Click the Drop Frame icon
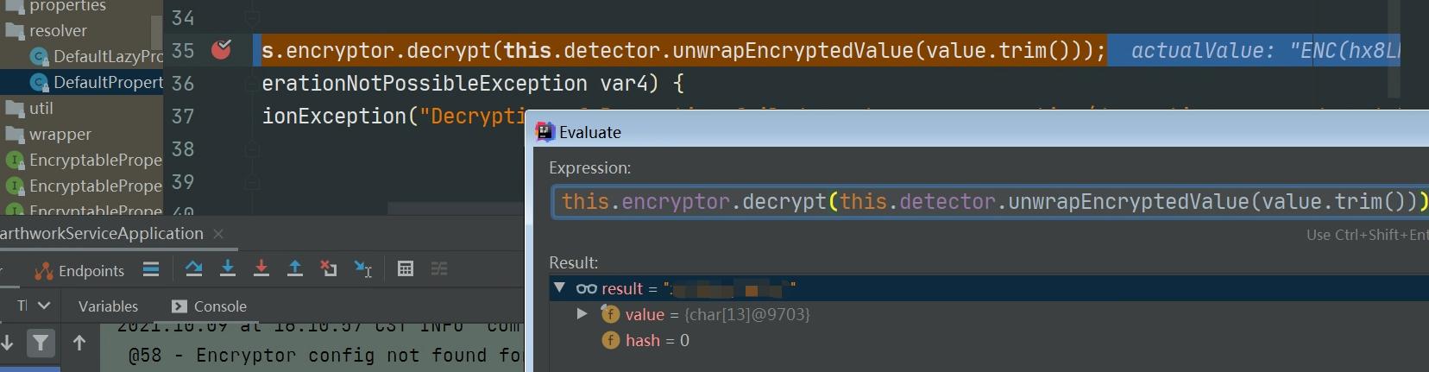This screenshot has height=372, width=1429. [329, 269]
